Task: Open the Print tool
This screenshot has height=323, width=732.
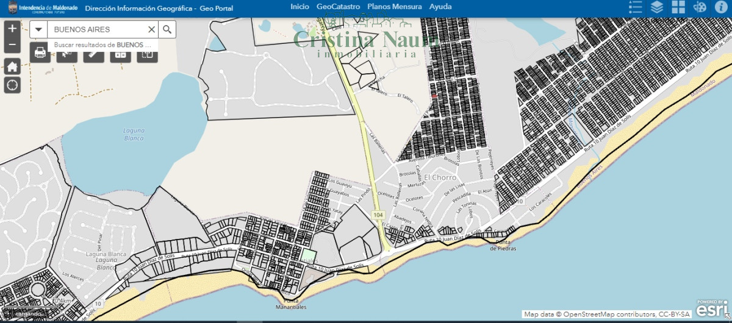Action: coord(40,53)
